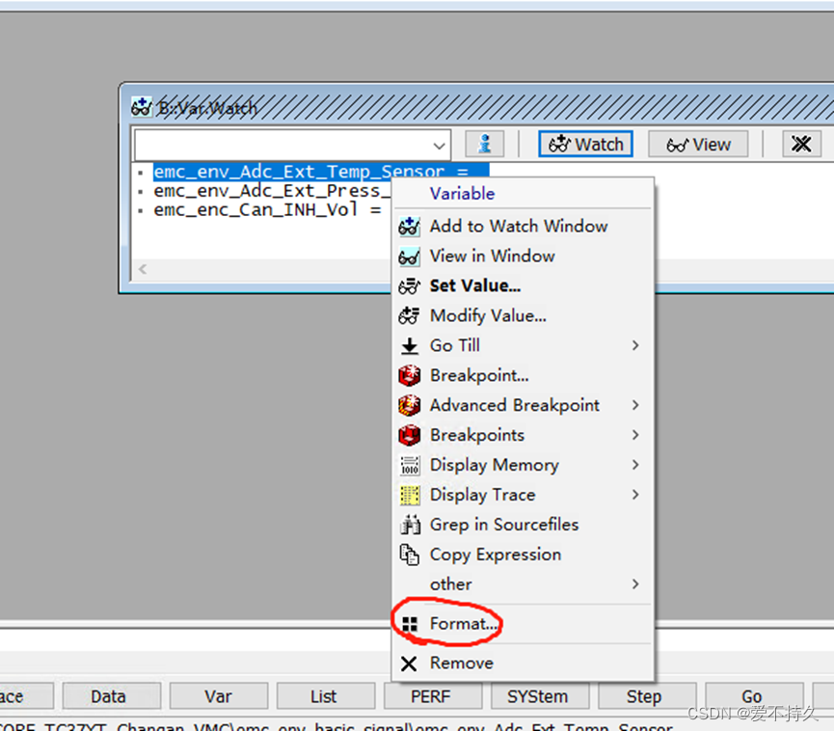Image resolution: width=834 pixels, height=731 pixels.
Task: Click the red Breakpoint... icon
Action: point(409,375)
